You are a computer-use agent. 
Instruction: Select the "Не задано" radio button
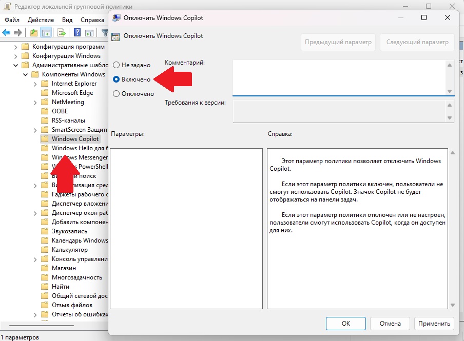tap(117, 65)
